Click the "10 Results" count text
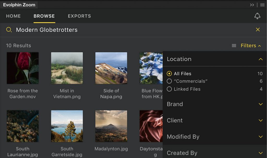Screen dimensions: 267x158 (19, 46)
